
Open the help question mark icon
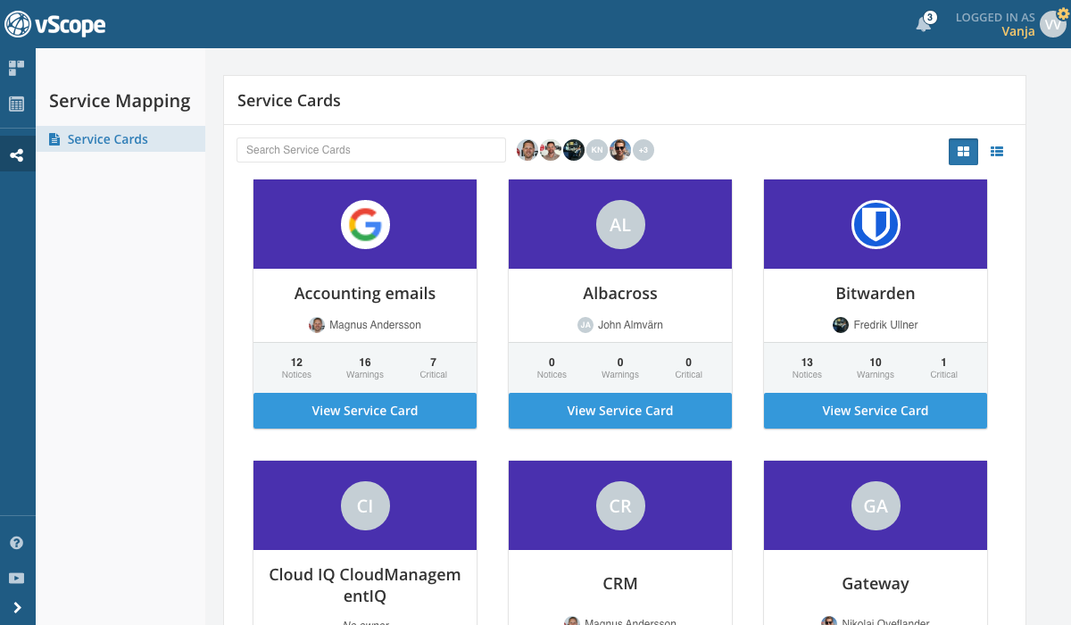tap(16, 543)
